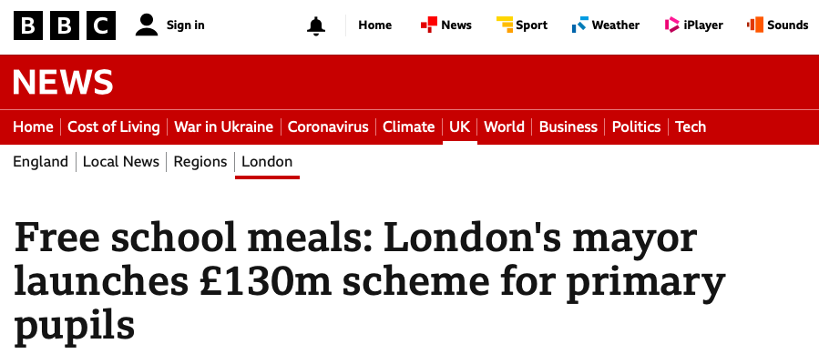Open the Cost of Living section
Image resolution: width=819 pixels, height=354 pixels.
point(114,126)
